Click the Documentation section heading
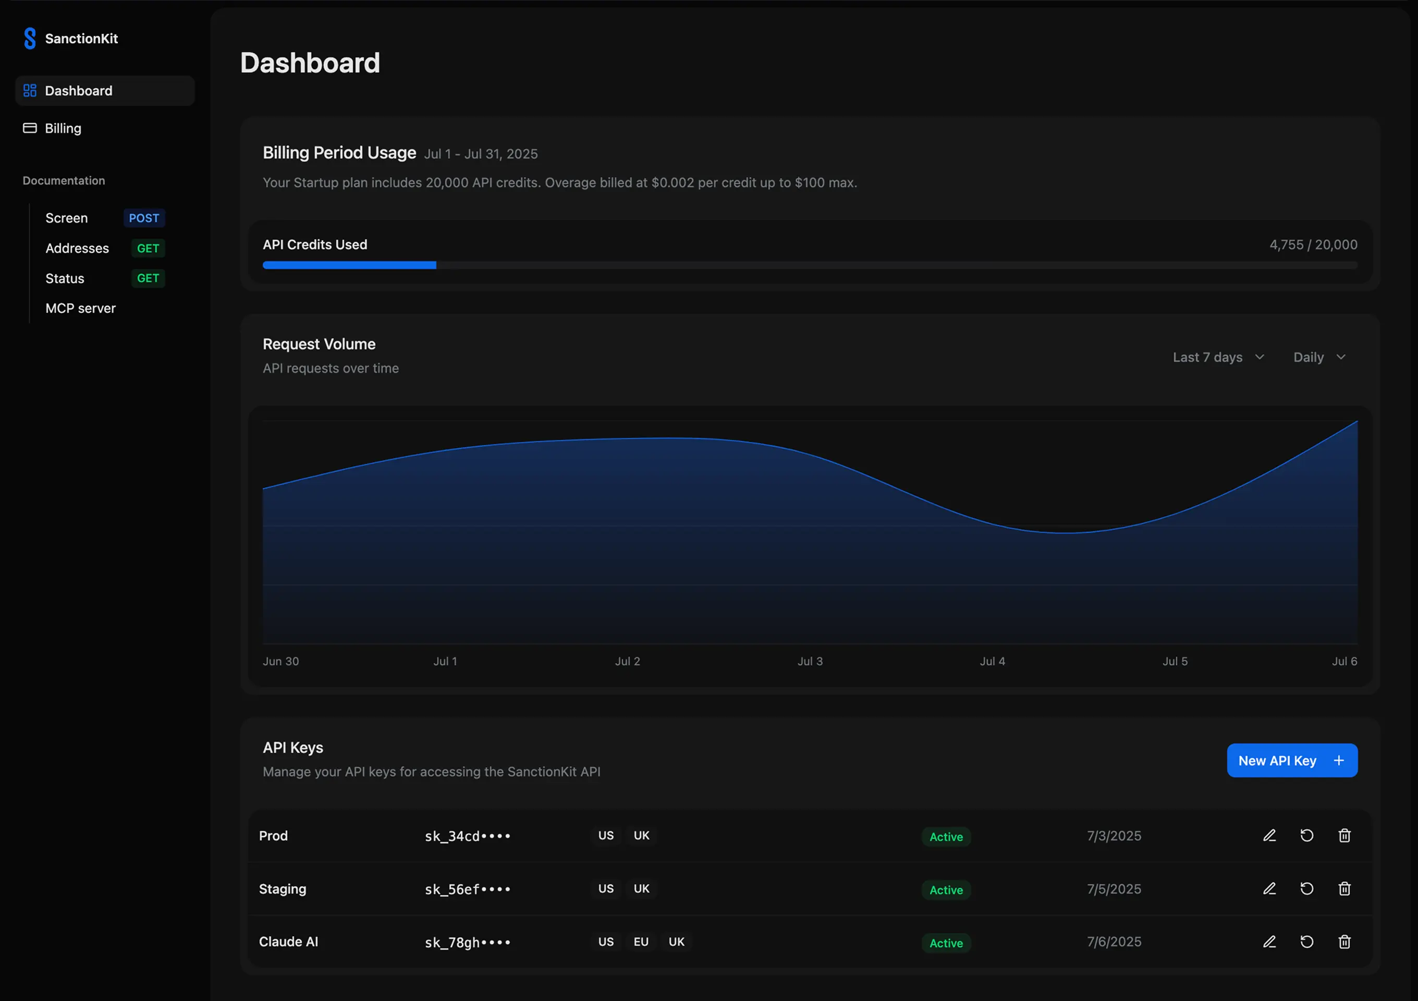 tap(64, 180)
